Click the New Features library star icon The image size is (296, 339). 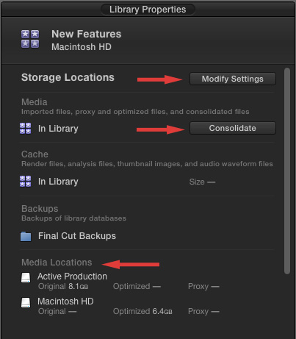pos(30,39)
